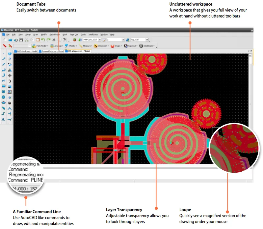Viewport: 263px width, 229px height.
Task: Open the View menu
Action: click(x=20, y=35)
